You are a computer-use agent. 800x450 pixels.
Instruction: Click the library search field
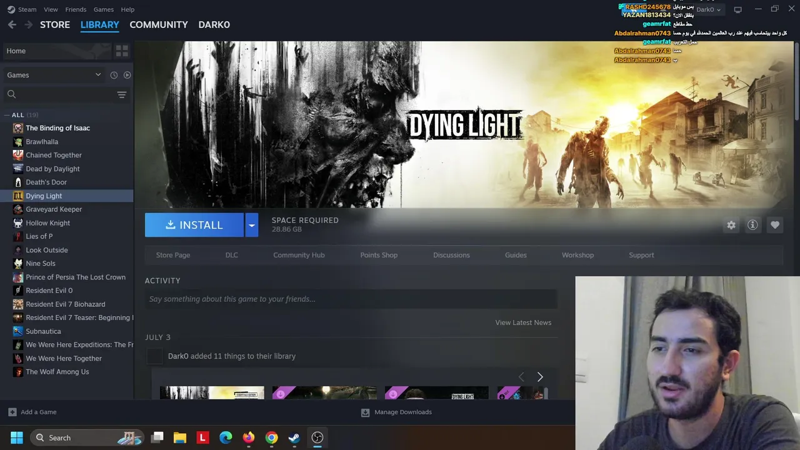click(x=59, y=94)
